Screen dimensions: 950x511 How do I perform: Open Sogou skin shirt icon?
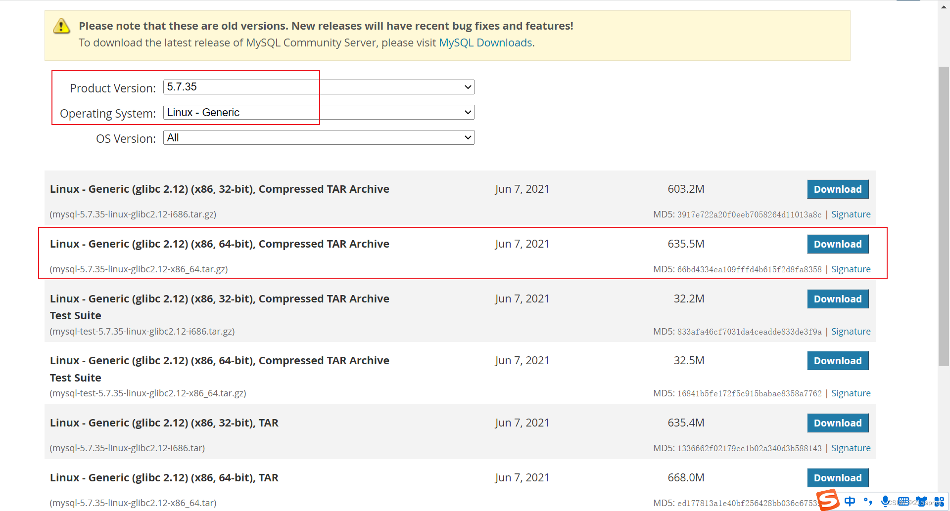921,501
